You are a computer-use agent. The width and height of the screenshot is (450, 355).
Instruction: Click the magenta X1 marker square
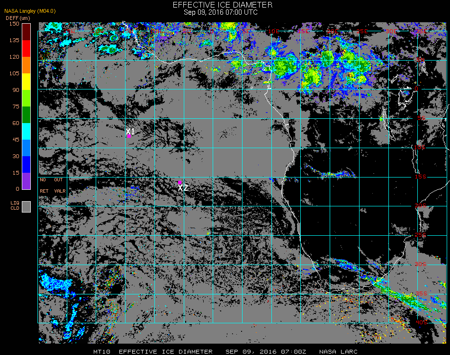click(x=129, y=136)
